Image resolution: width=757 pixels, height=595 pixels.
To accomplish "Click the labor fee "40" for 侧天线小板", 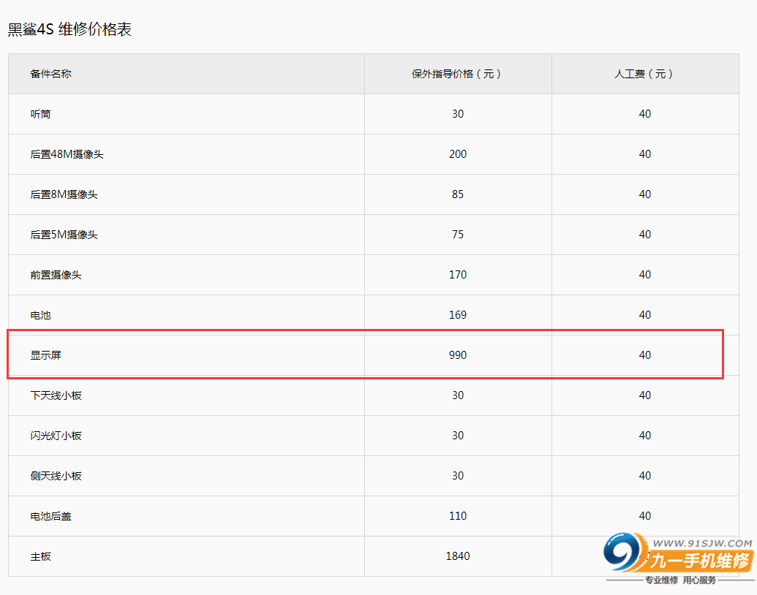I will click(645, 476).
